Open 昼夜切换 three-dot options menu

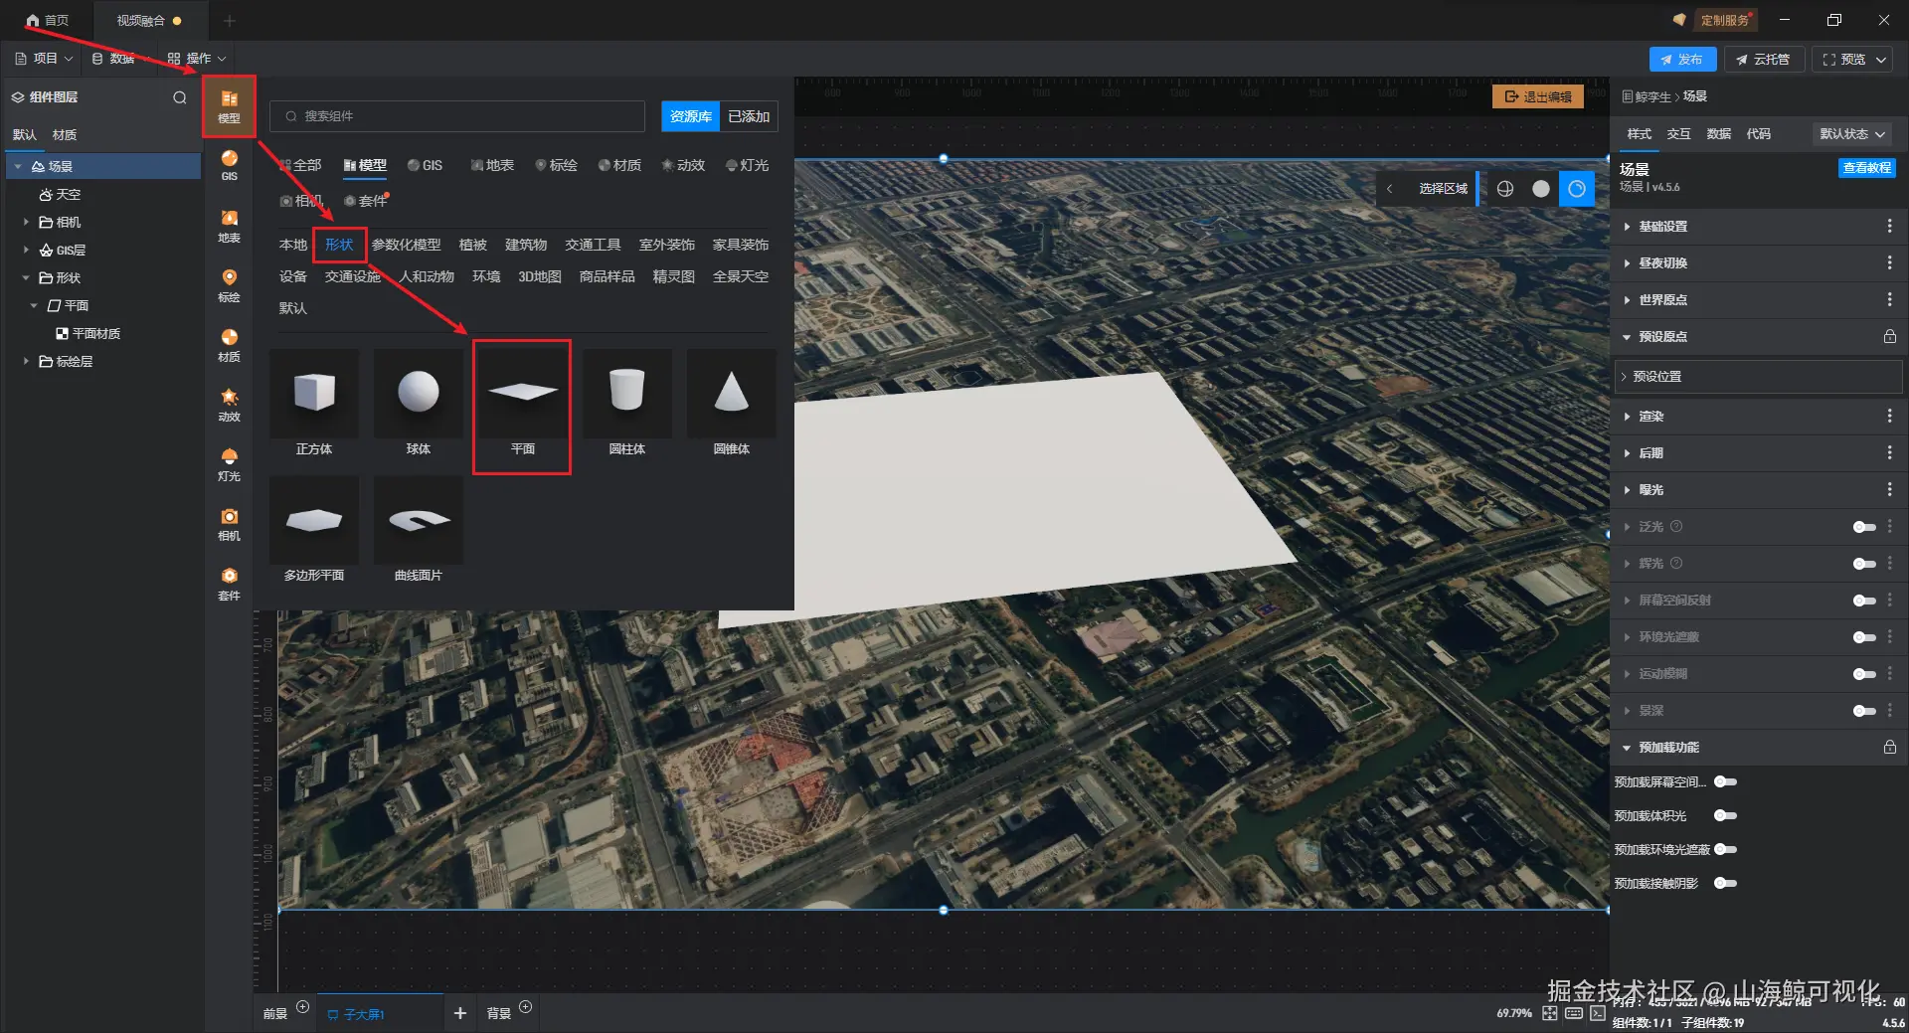point(1890,263)
